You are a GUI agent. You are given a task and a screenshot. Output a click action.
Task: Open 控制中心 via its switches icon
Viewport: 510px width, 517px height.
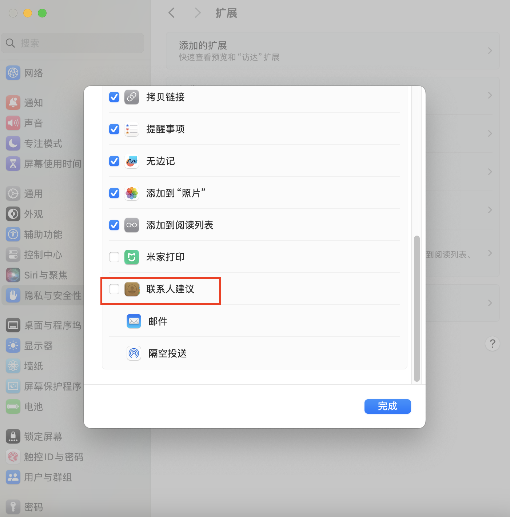tap(13, 255)
